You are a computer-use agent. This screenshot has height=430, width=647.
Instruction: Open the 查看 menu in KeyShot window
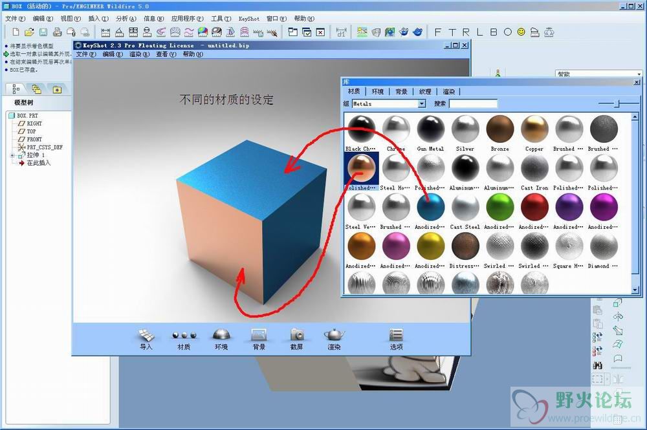(x=166, y=54)
